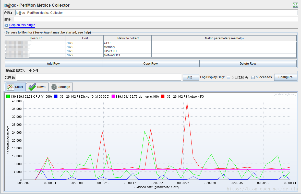
Task: Click the port 7879 cell in the Disks I/O row
Action: pyautogui.click(x=85, y=51)
